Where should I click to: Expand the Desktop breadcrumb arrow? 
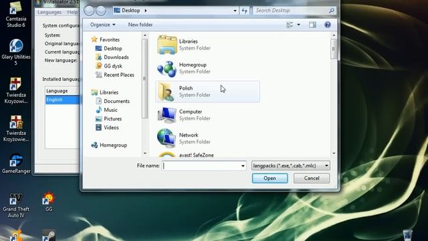click(146, 11)
